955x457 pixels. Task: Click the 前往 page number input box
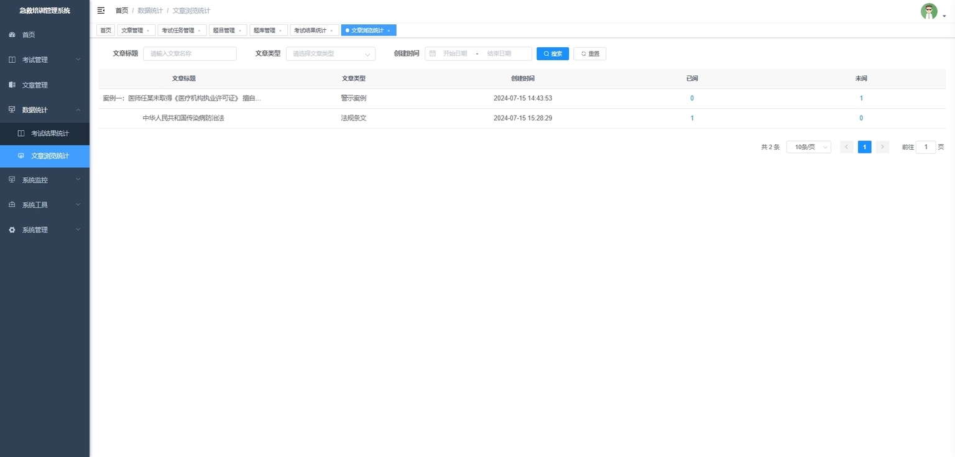point(925,147)
